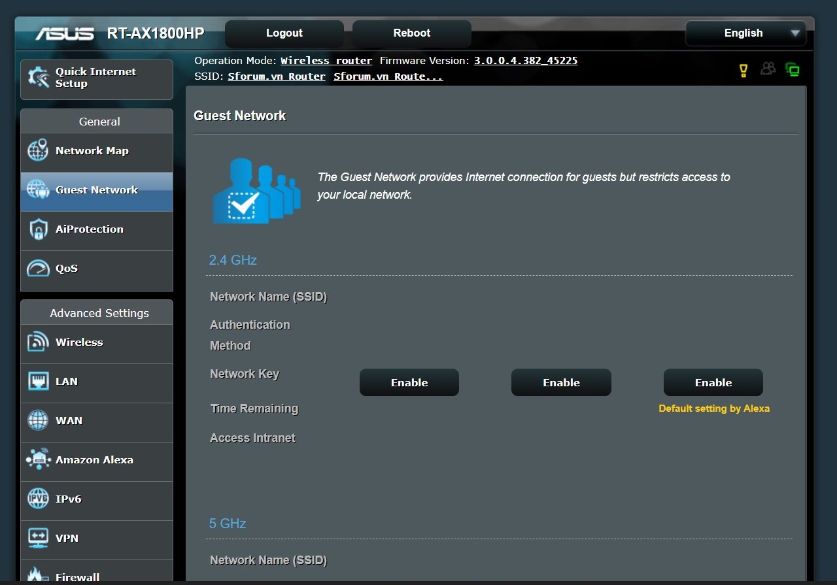Click the Reboot button
The image size is (837, 585).
[x=412, y=33]
